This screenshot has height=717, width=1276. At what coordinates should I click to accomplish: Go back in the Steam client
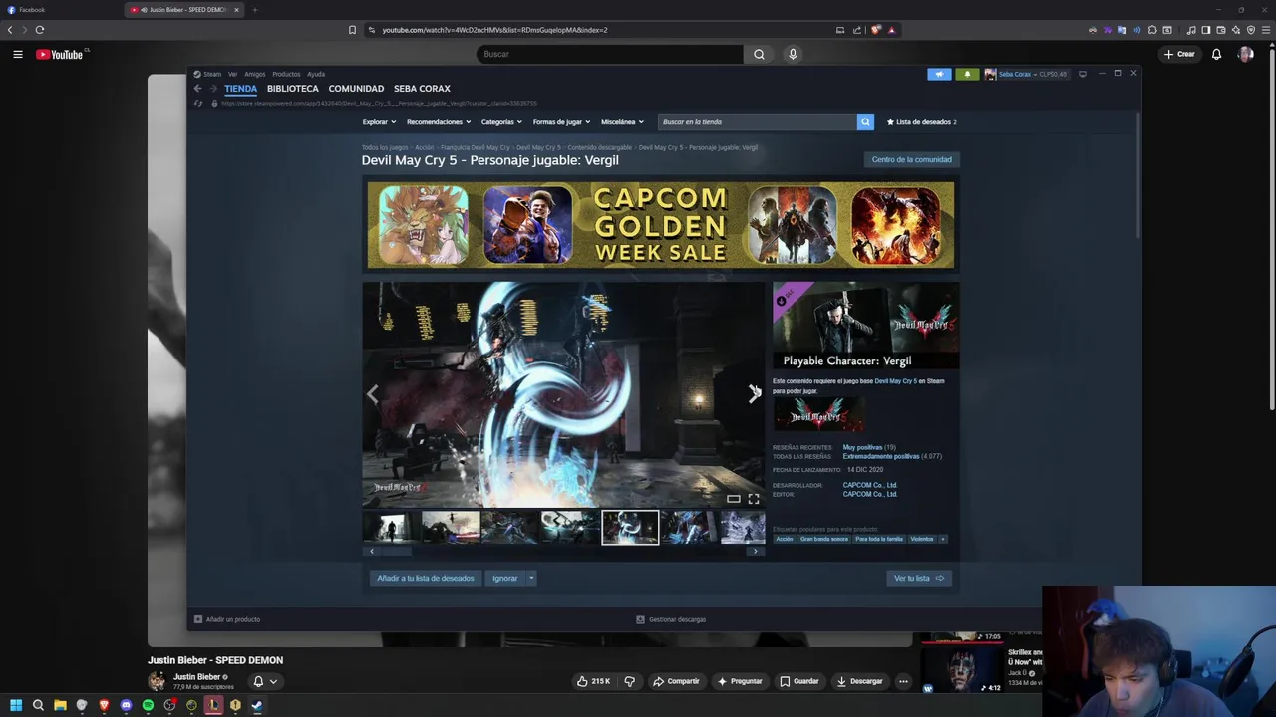[197, 89]
